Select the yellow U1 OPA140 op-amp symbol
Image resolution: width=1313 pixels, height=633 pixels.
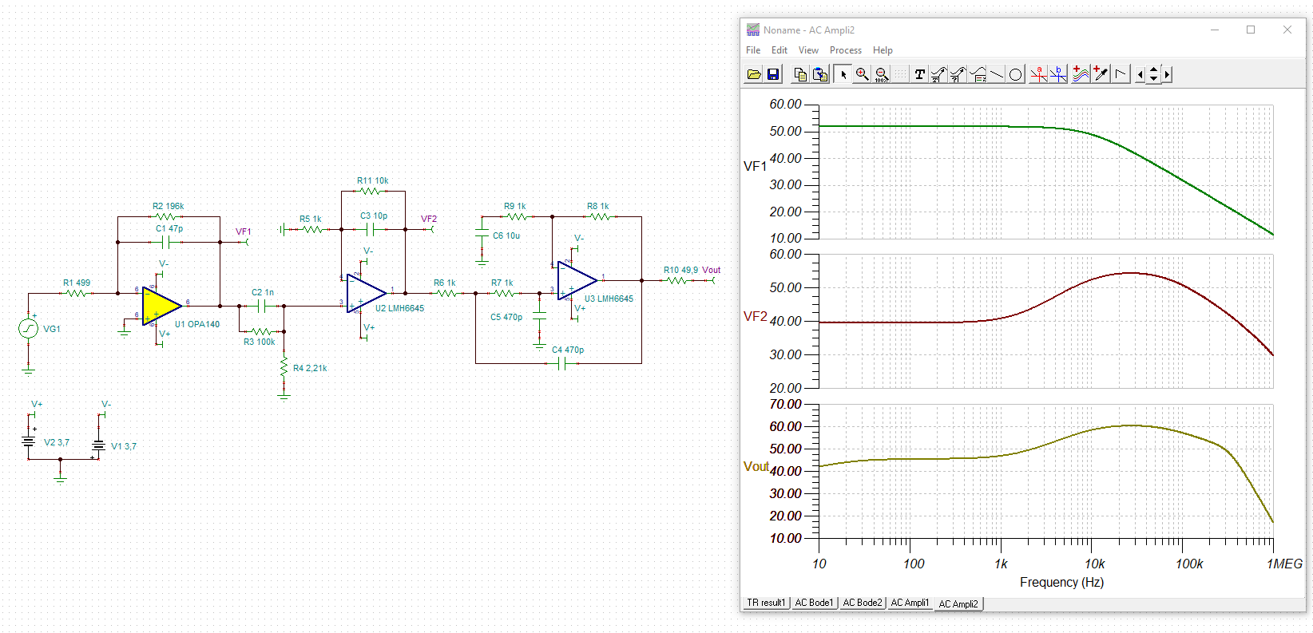[161, 306]
